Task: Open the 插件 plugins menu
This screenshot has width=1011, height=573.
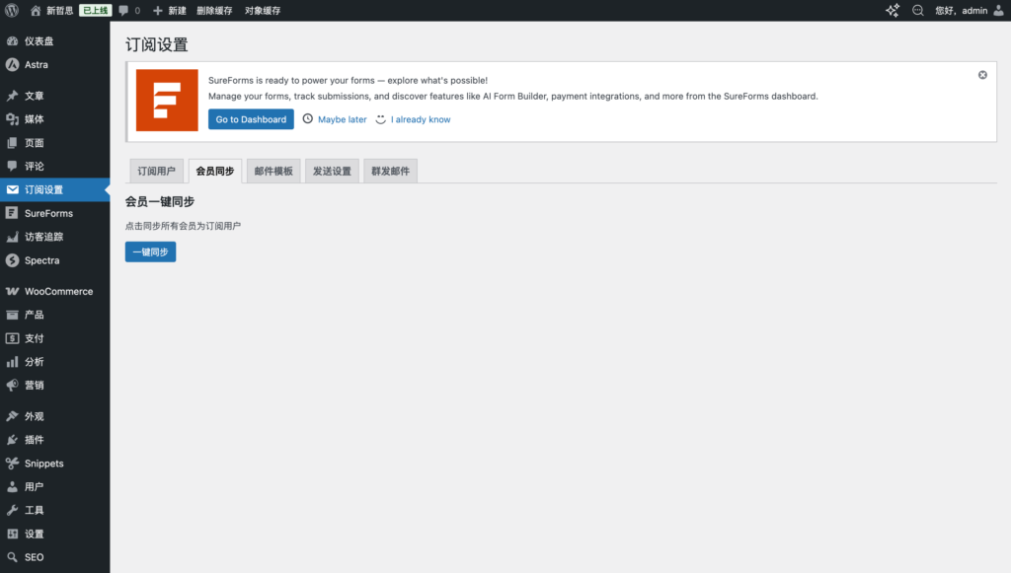Action: (34, 440)
